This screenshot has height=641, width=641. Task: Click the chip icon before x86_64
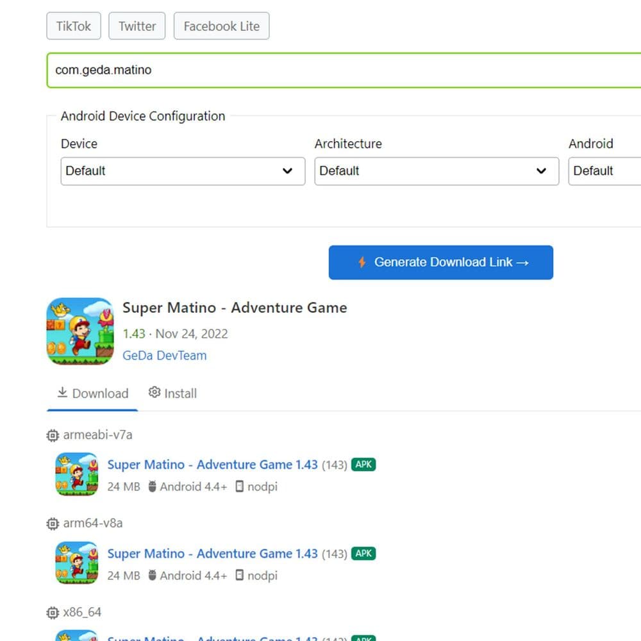52,612
